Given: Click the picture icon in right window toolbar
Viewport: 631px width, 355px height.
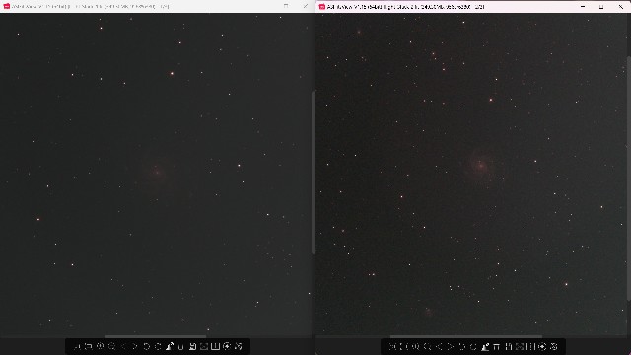Looking at the screenshot, I should pos(520,346).
